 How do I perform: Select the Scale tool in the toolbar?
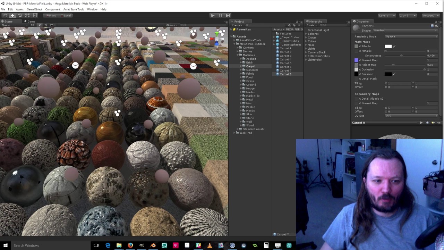[x=27, y=15]
